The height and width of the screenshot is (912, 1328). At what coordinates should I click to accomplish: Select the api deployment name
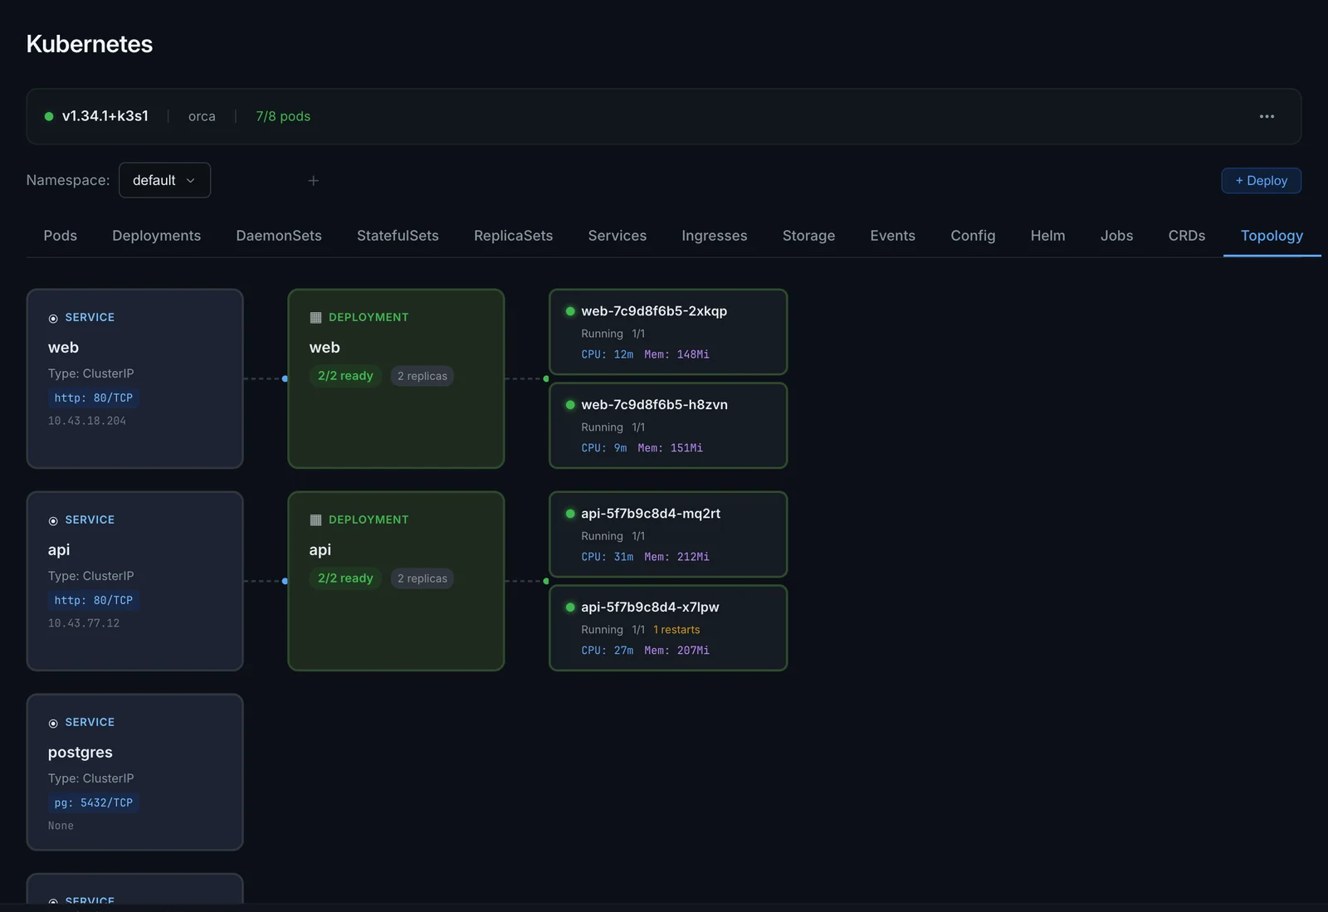click(x=320, y=549)
